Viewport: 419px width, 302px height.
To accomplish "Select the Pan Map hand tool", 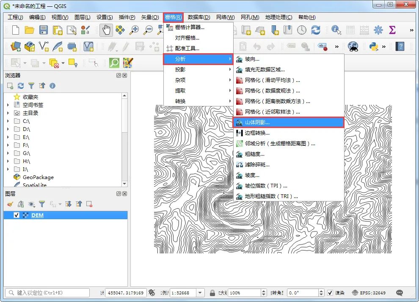I will pos(106,30).
